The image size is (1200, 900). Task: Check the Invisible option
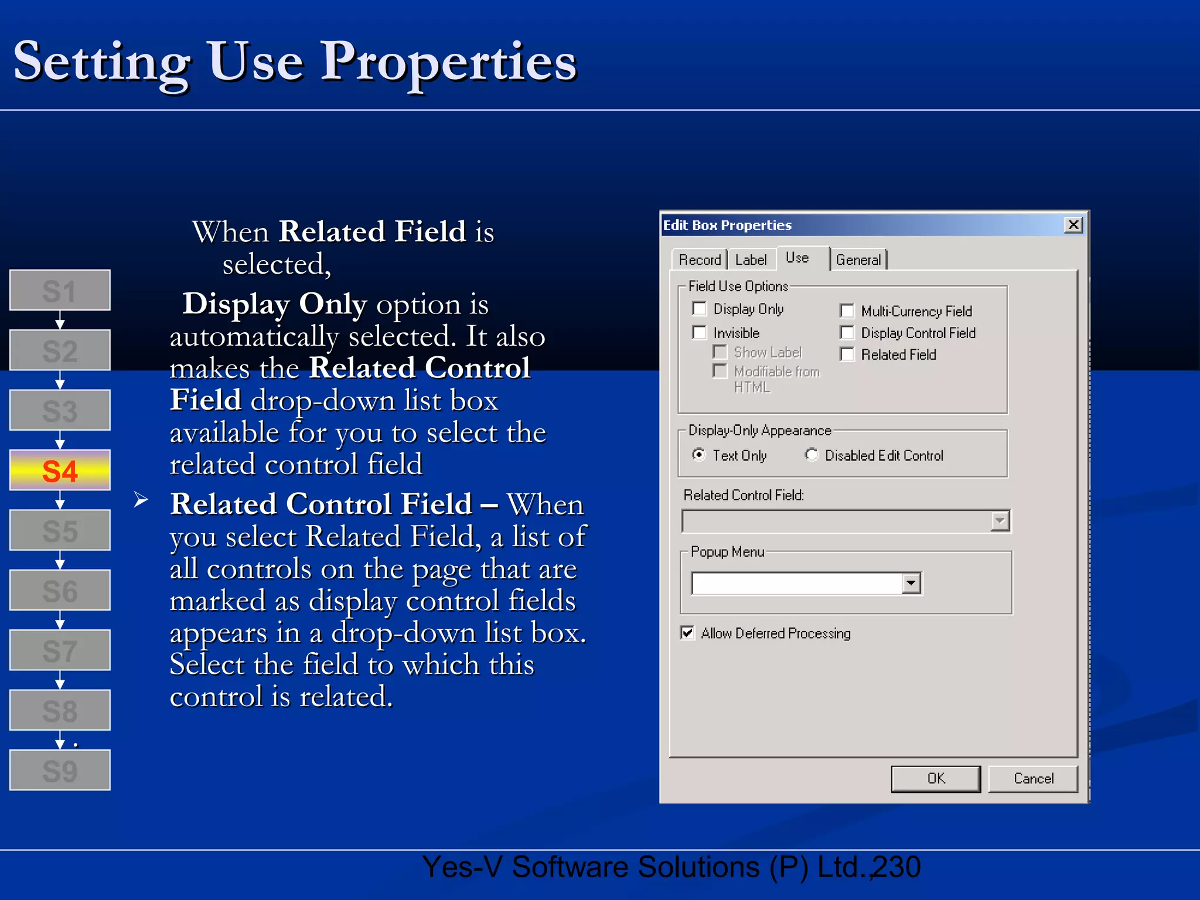pyautogui.click(x=700, y=333)
